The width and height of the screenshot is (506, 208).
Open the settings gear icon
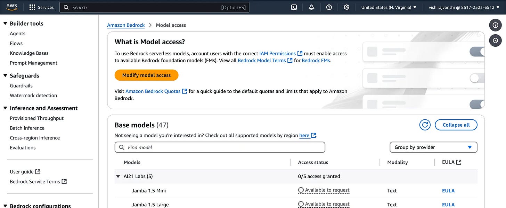(346, 7)
